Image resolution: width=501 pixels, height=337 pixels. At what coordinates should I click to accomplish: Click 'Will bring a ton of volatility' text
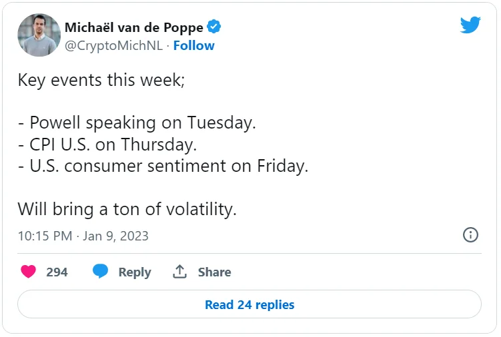[x=127, y=209]
